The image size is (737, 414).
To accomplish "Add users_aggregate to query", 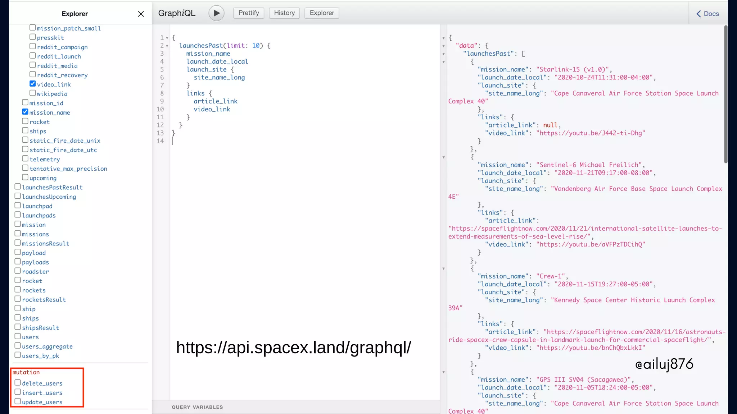I will click(x=18, y=345).
